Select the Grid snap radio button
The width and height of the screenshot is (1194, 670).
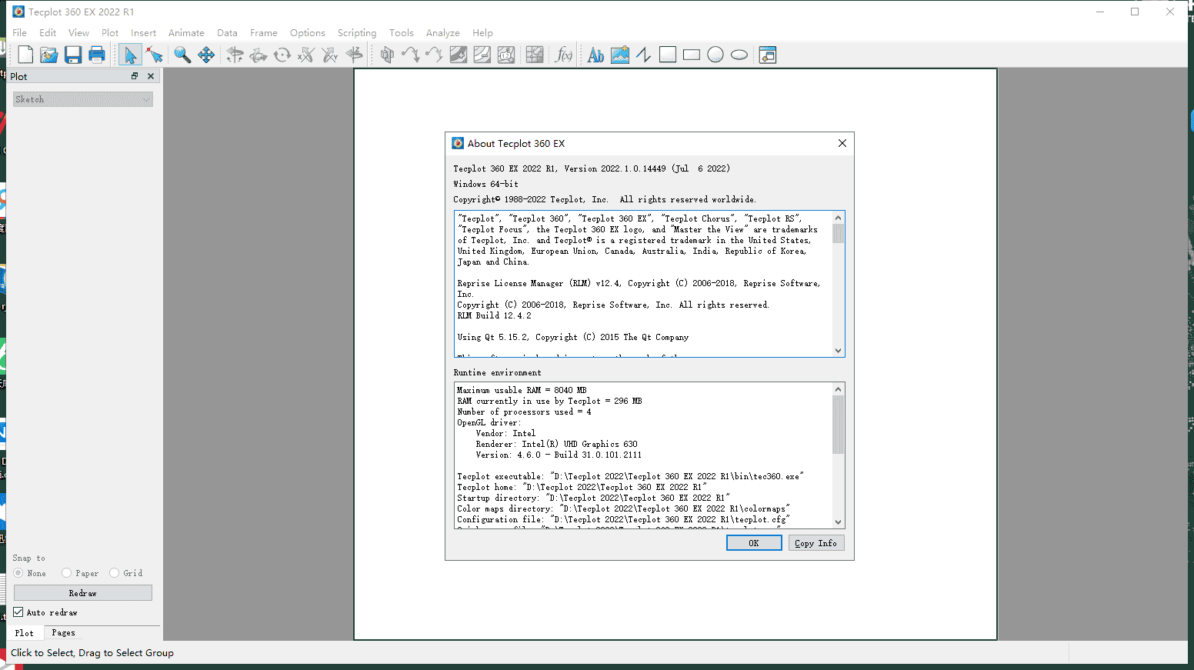(115, 573)
